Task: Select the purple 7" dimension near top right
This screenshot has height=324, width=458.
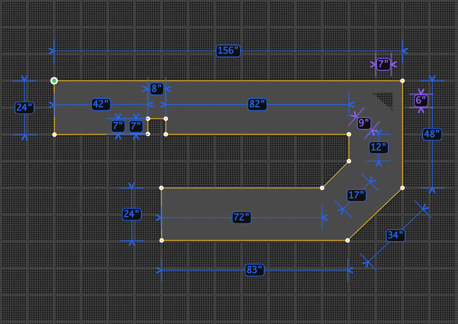Action: coord(383,64)
